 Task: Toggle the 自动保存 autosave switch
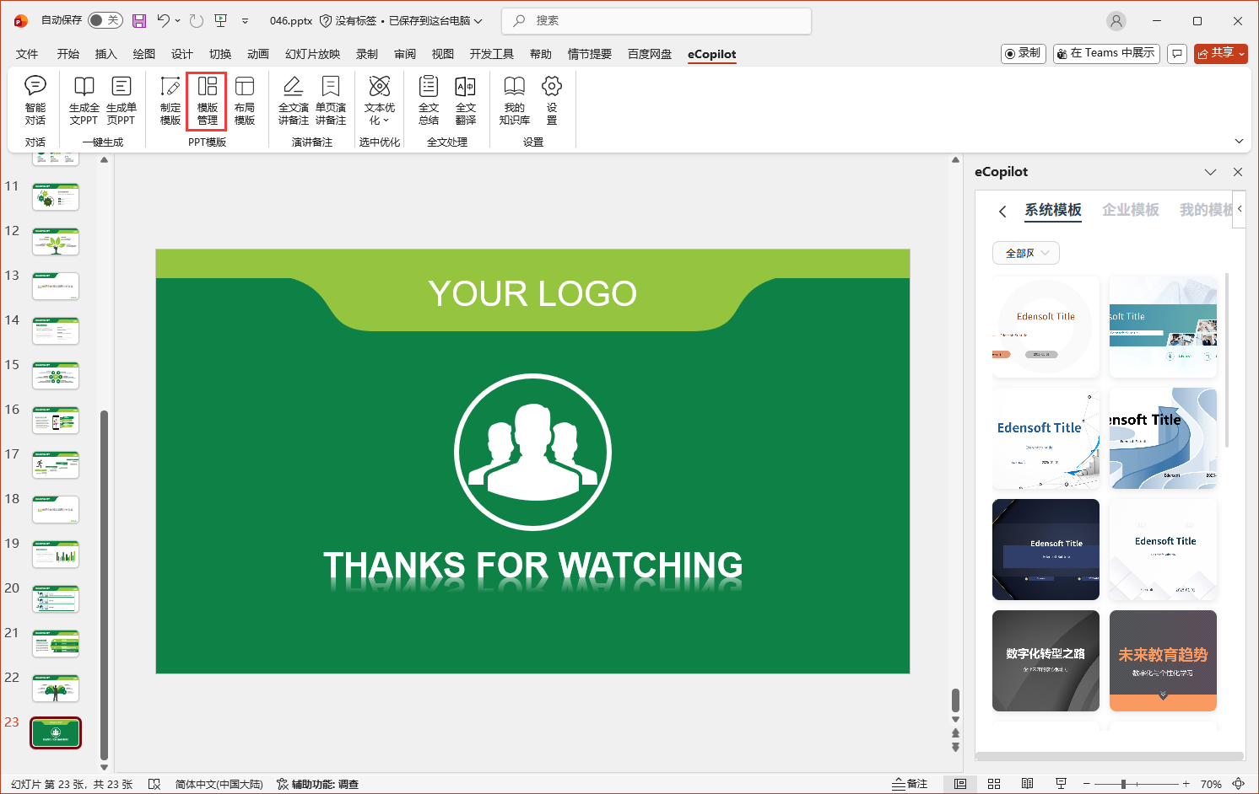pos(105,20)
